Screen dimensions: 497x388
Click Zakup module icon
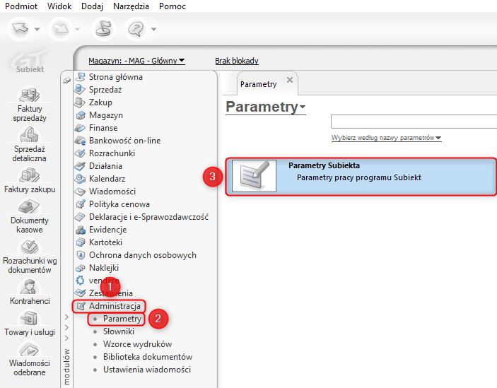pos(80,102)
